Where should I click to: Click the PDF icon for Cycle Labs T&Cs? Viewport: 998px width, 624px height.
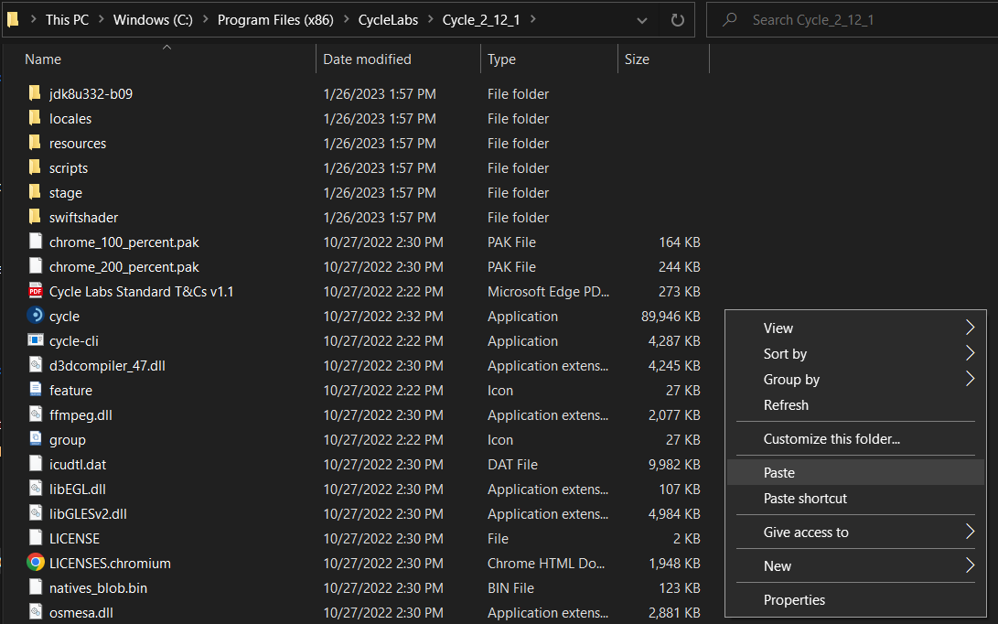(x=36, y=291)
